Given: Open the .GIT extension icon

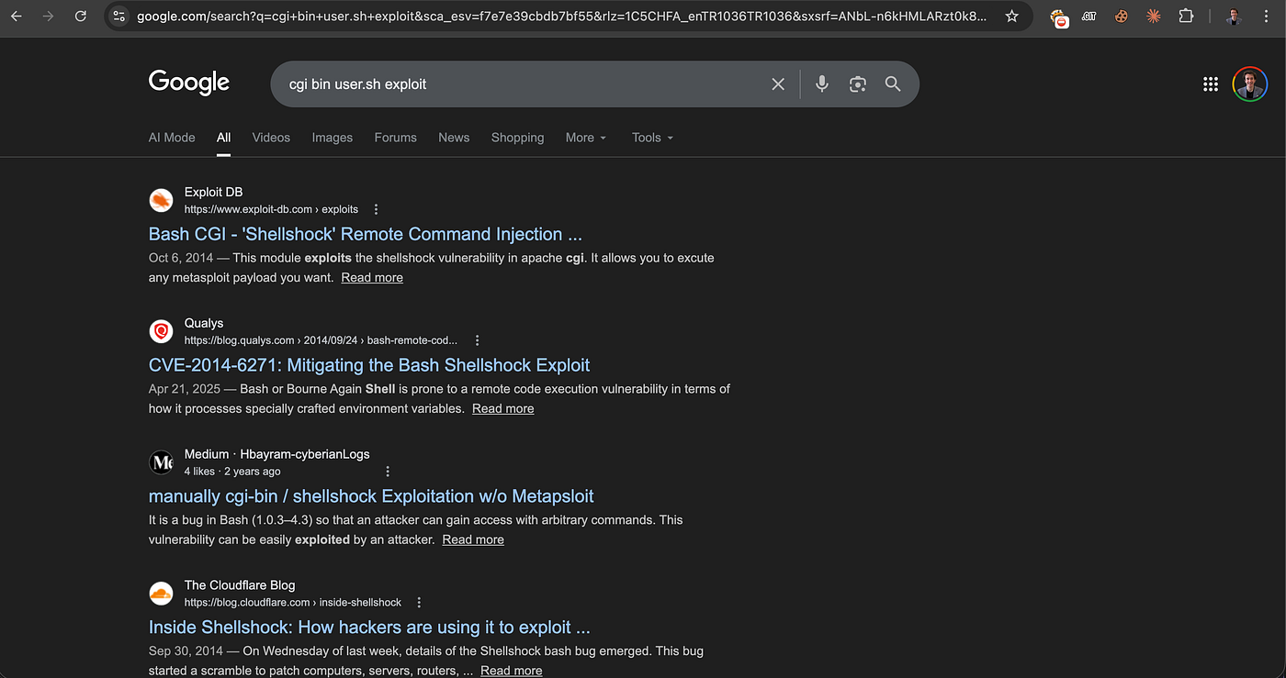Looking at the screenshot, I should point(1089,17).
